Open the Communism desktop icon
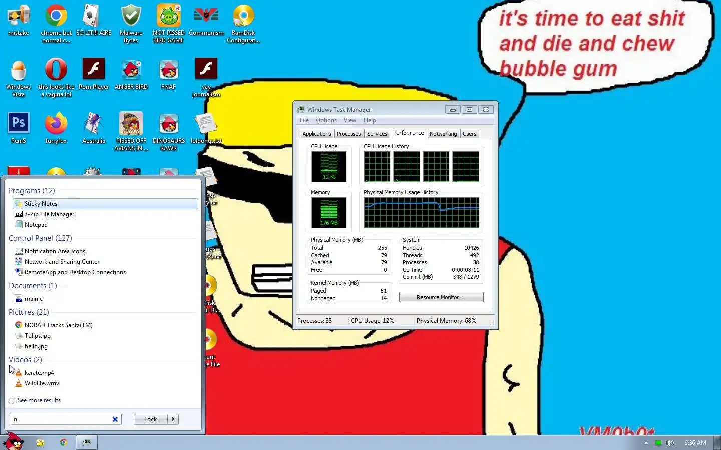 (206, 21)
